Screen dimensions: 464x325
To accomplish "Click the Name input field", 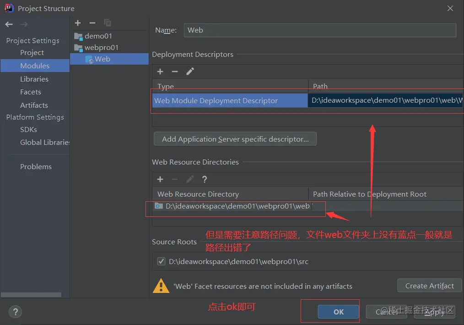I will click(320, 30).
